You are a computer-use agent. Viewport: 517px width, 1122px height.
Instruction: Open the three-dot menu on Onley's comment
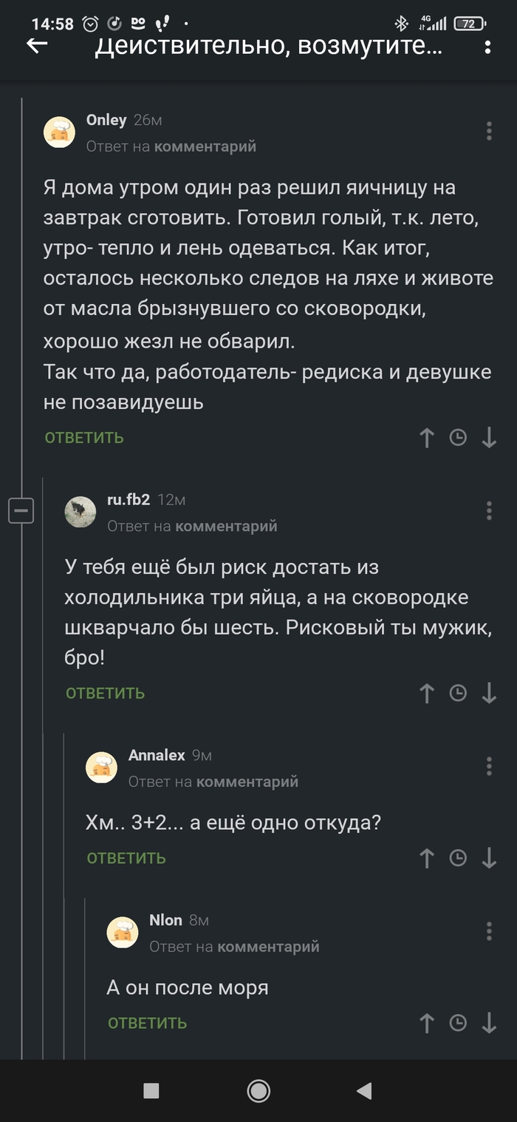coord(488,130)
